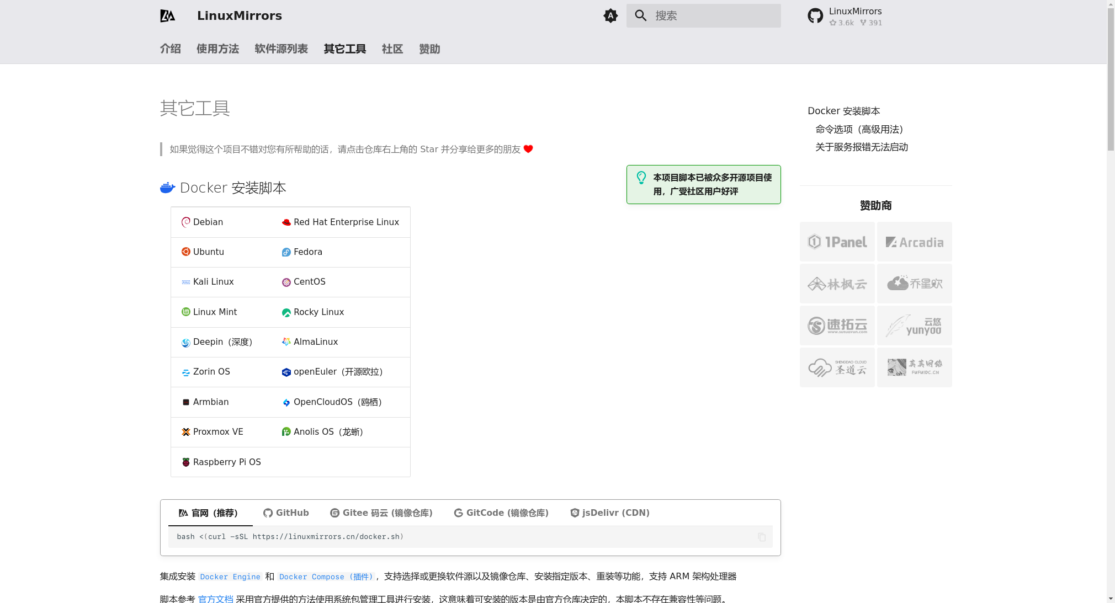Screen dimensions: 1115x603
Task: Open the 1Panel sponsor thumbnail
Action: (837, 242)
